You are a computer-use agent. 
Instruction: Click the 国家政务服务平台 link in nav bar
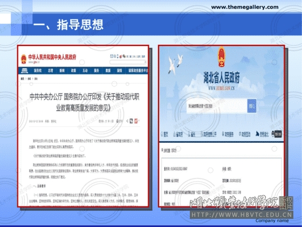[138, 71]
